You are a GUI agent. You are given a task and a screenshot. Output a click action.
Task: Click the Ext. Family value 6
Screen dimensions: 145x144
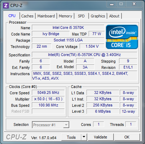[x=41, y=67]
